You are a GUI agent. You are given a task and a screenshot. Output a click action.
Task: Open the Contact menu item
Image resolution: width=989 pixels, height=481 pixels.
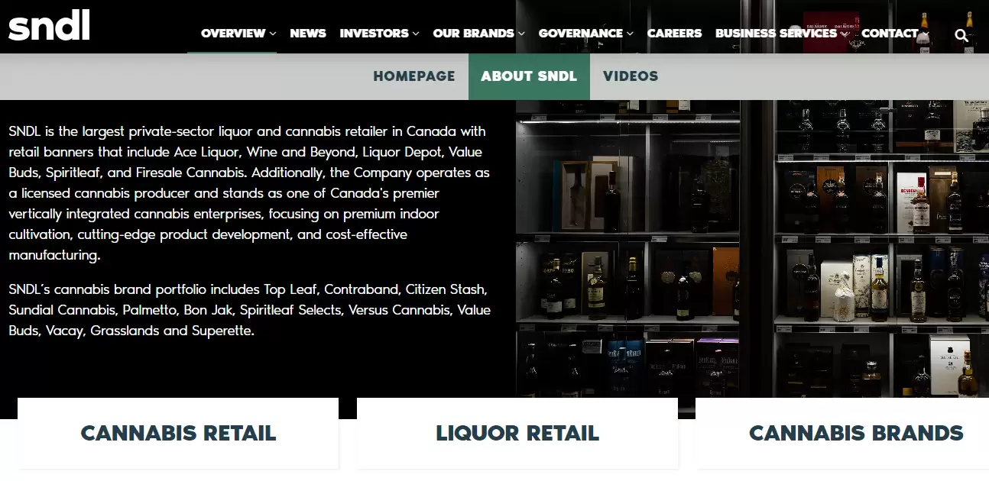coord(890,34)
